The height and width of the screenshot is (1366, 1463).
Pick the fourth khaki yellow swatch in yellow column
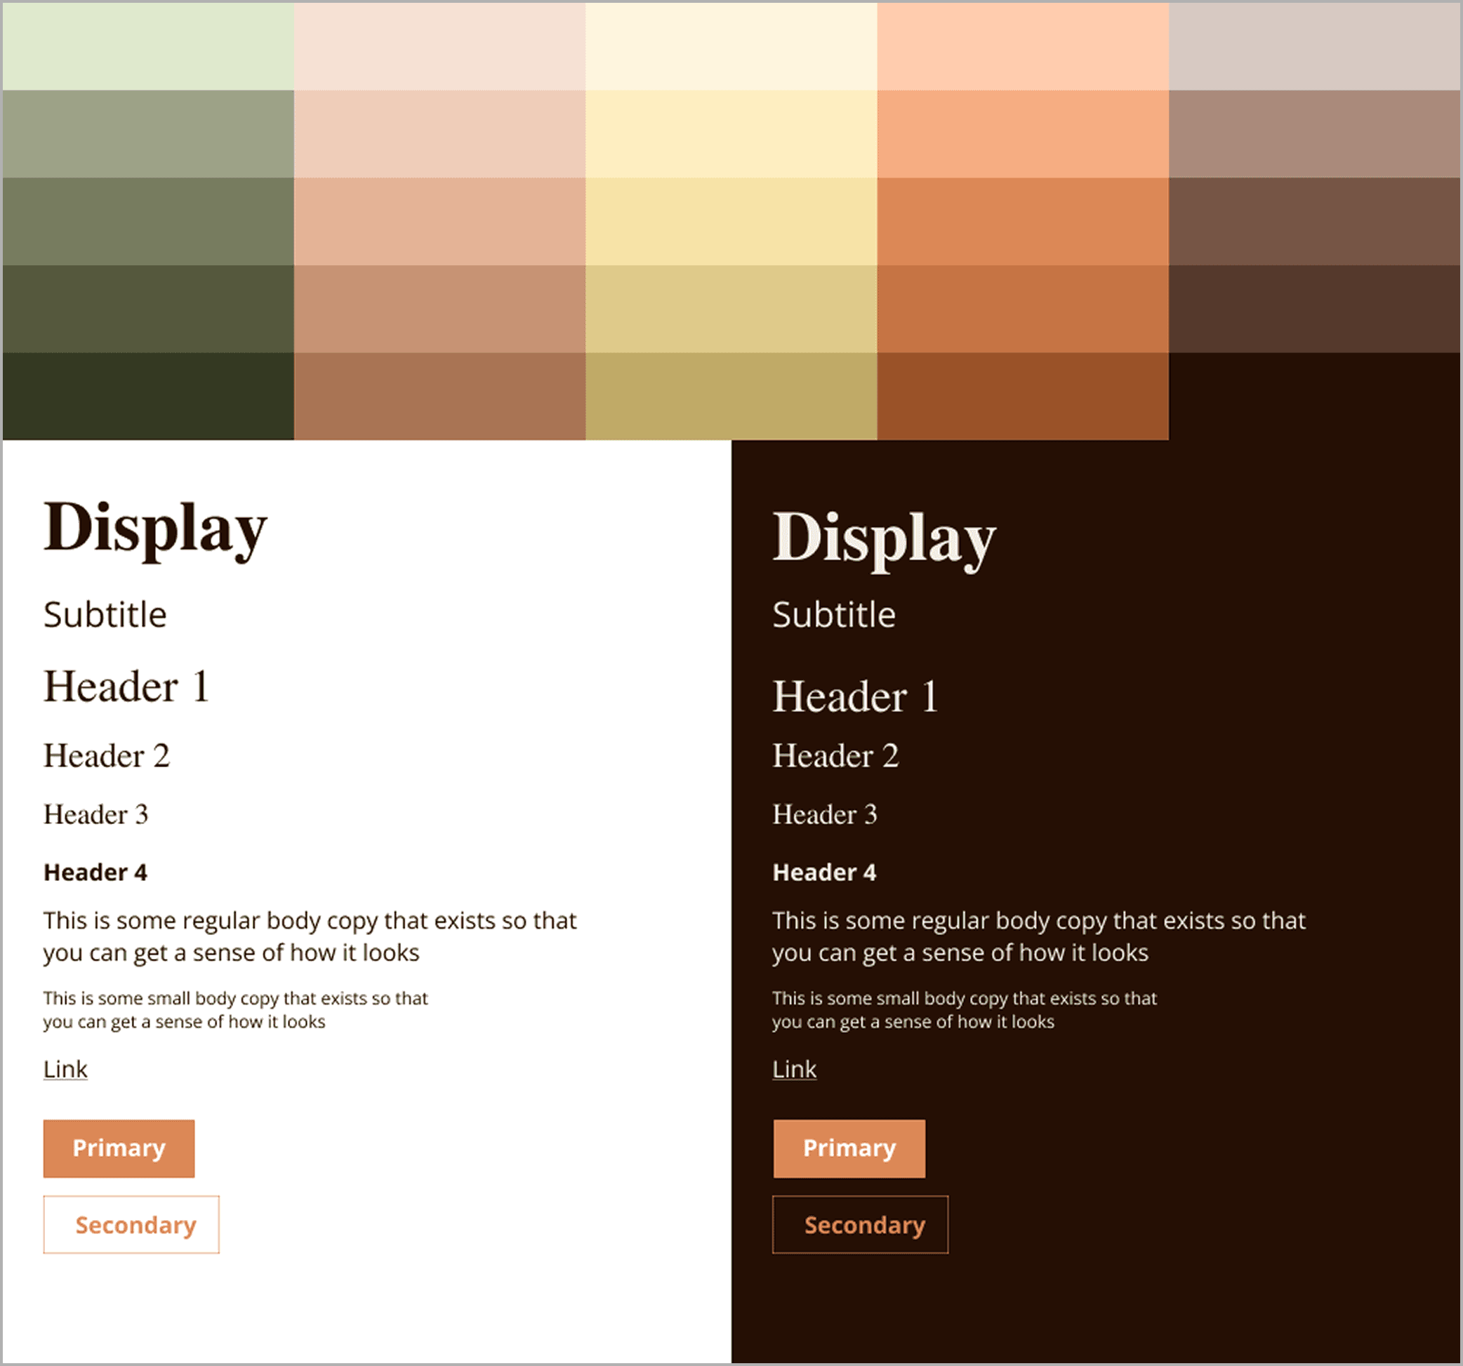[731, 309]
